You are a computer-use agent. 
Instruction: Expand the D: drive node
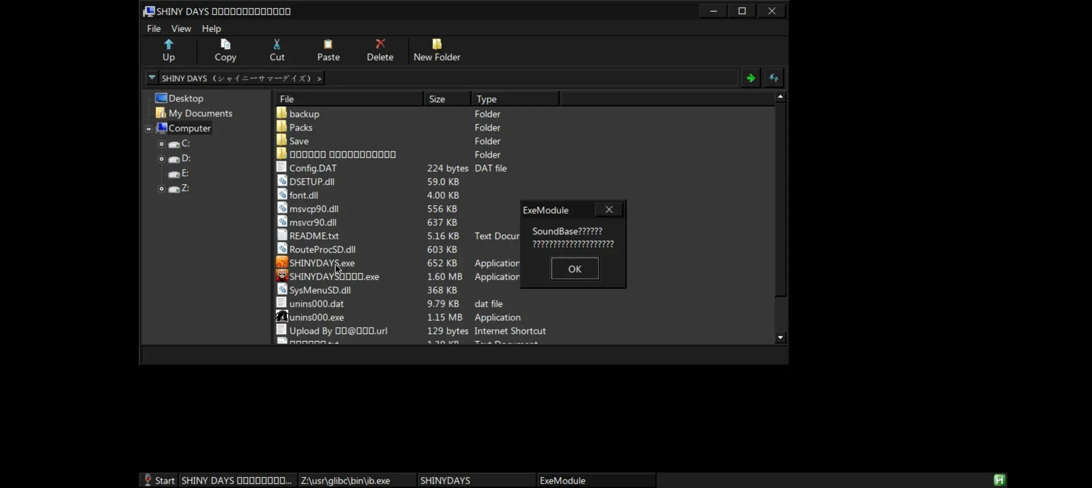162,159
